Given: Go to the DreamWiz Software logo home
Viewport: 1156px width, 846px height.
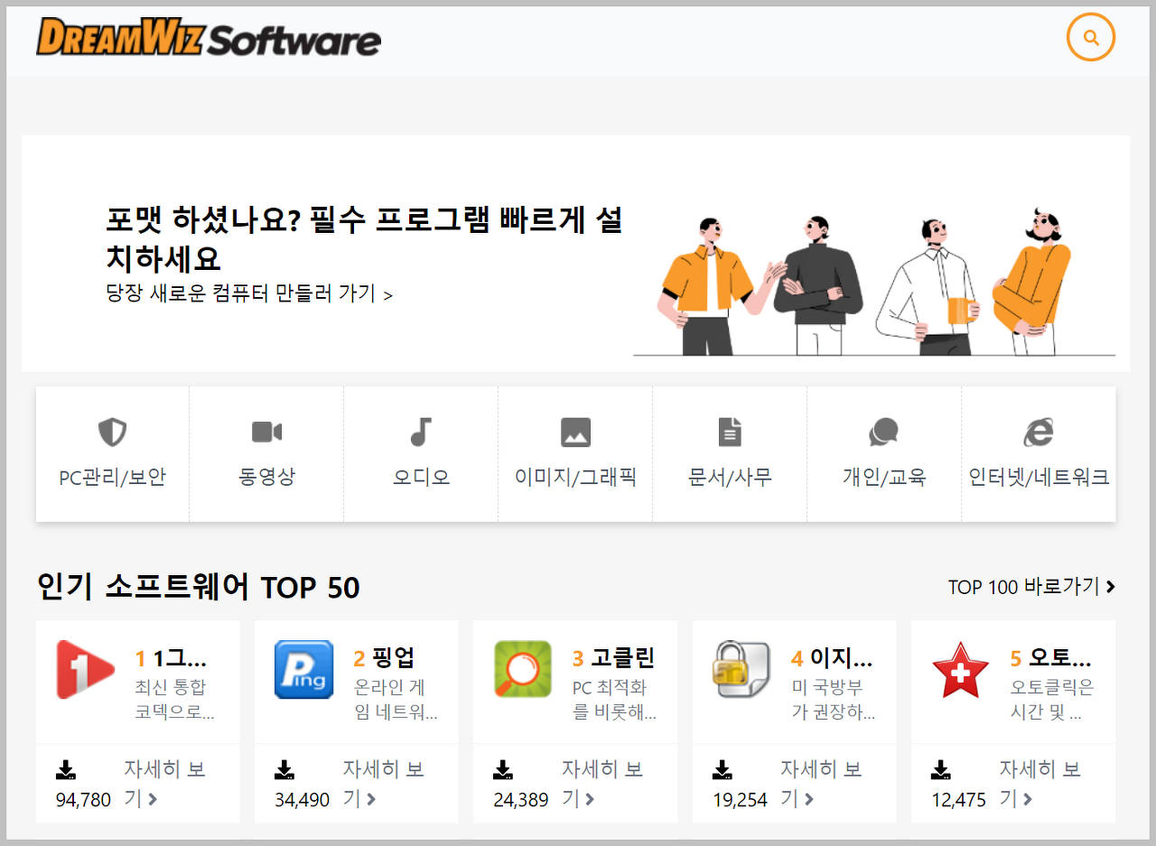Looking at the screenshot, I should [209, 37].
